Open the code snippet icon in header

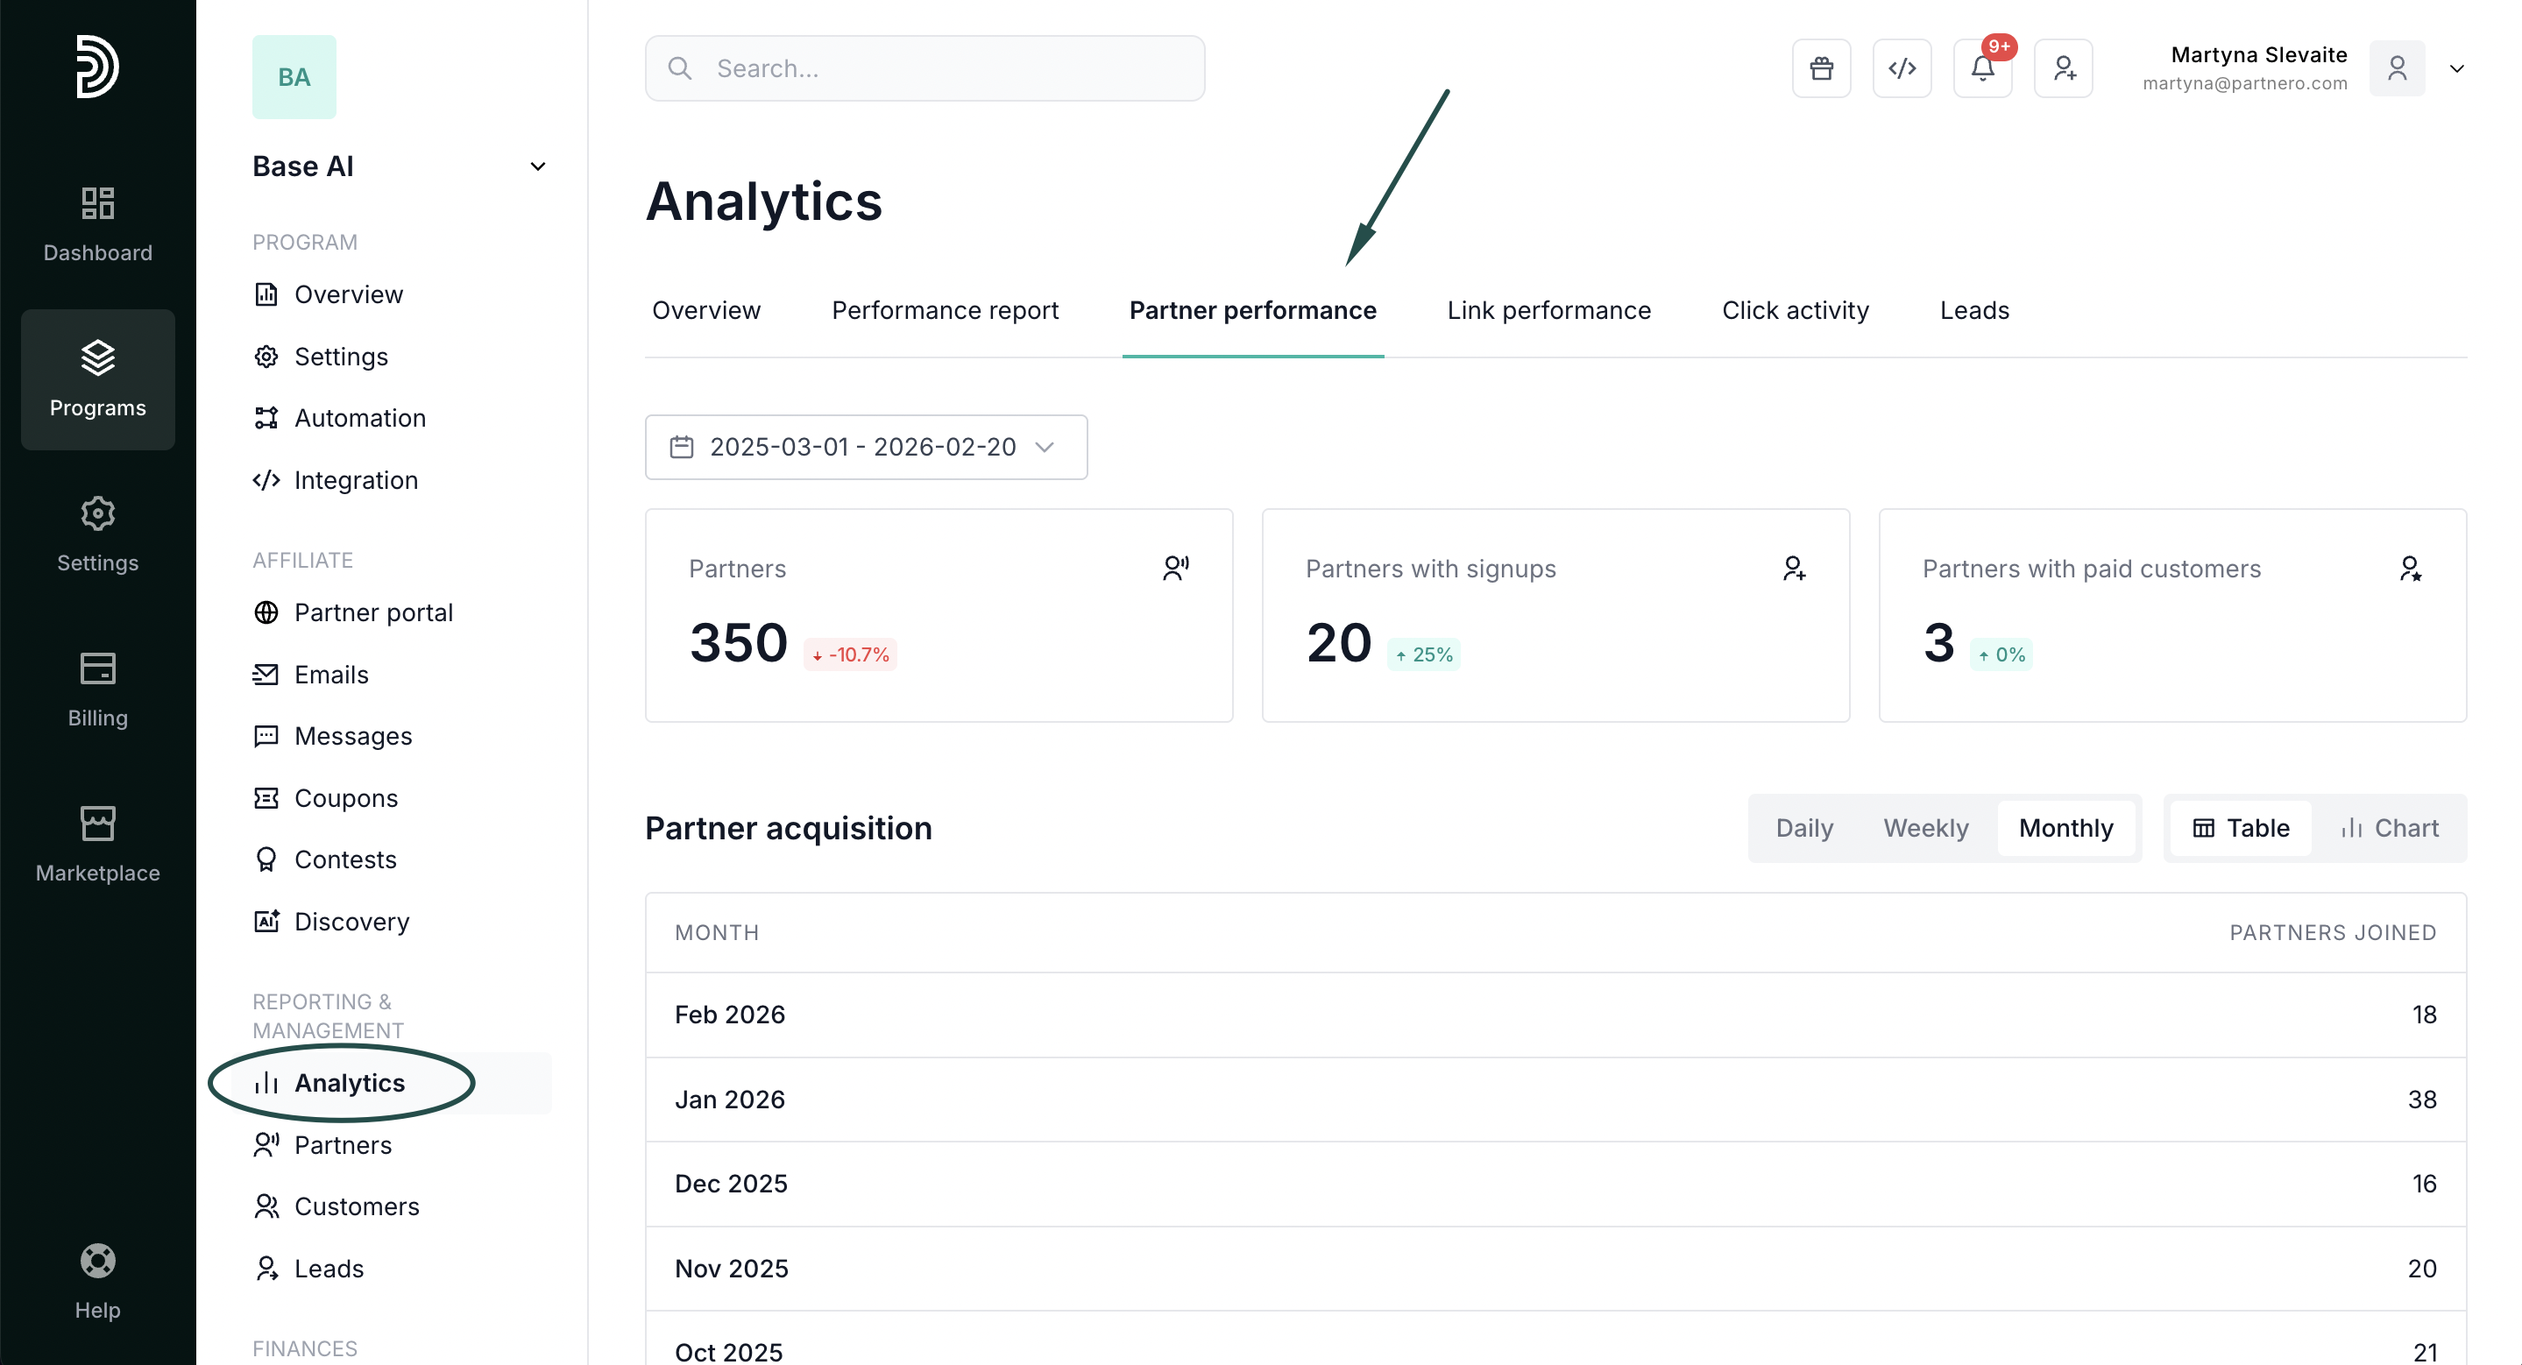[1902, 68]
